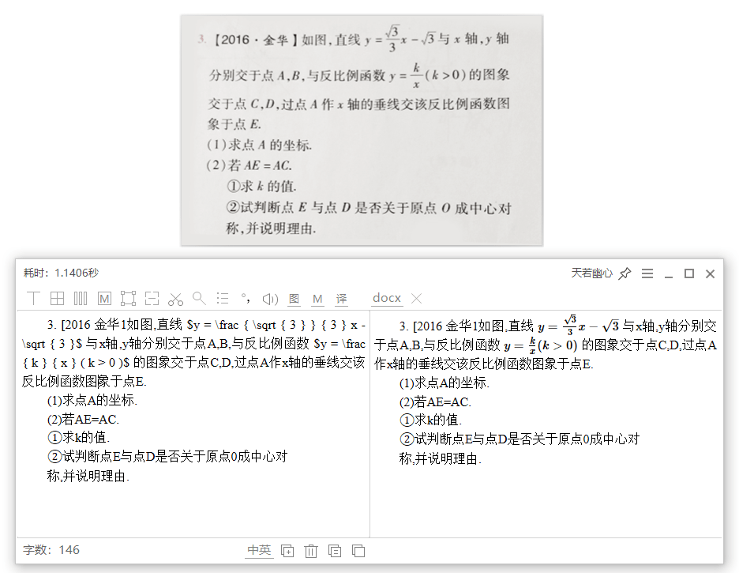The image size is (739, 573).
Task: Toggle the 中英 language mode
Action: tap(259, 550)
